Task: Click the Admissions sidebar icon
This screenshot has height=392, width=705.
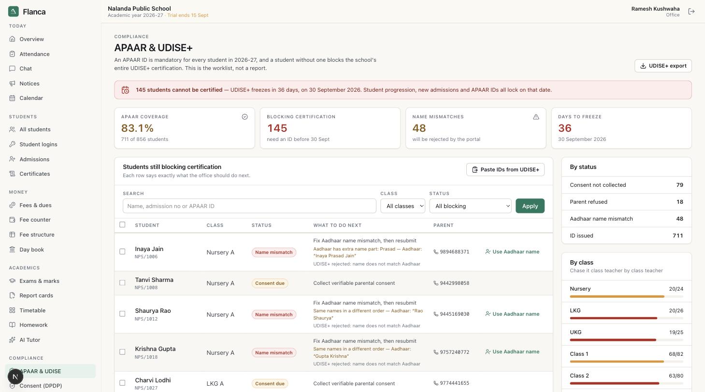Action: [13, 159]
